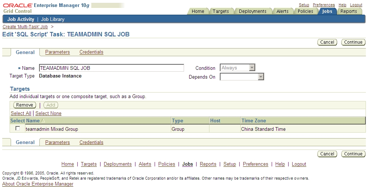Click the Select None link

[48, 113]
